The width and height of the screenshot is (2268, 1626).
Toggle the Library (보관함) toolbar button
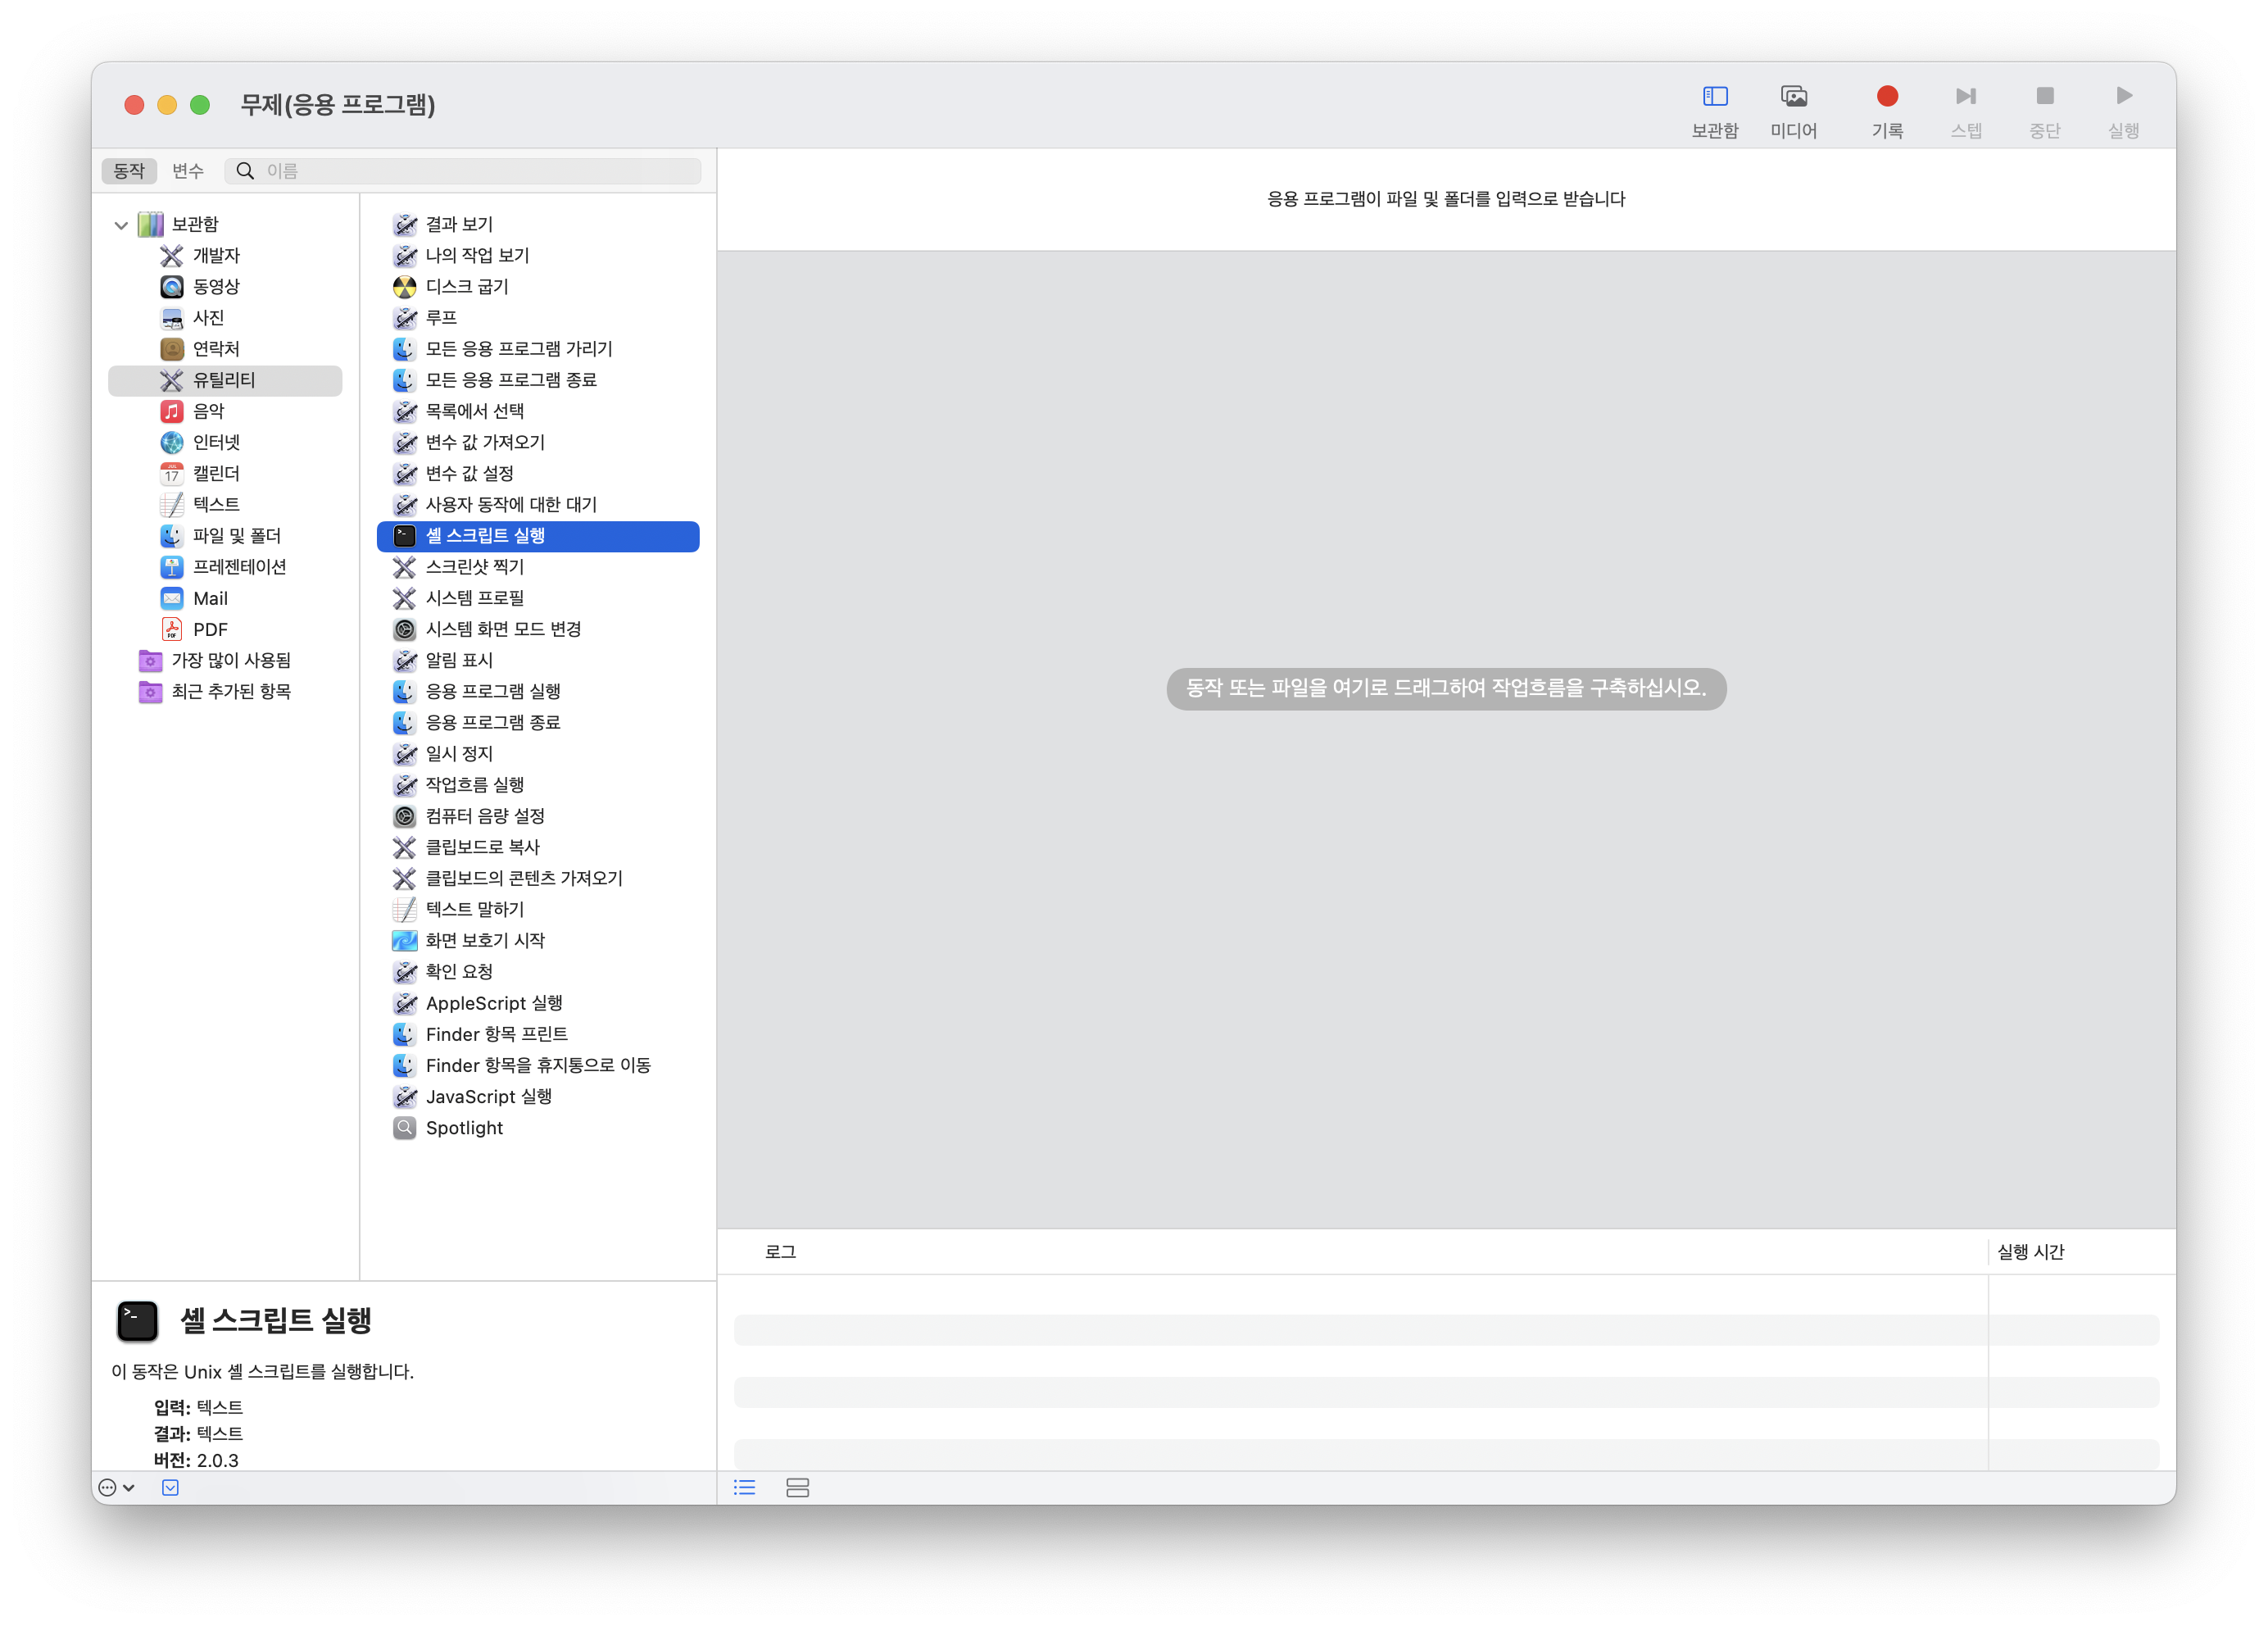[x=1714, y=97]
